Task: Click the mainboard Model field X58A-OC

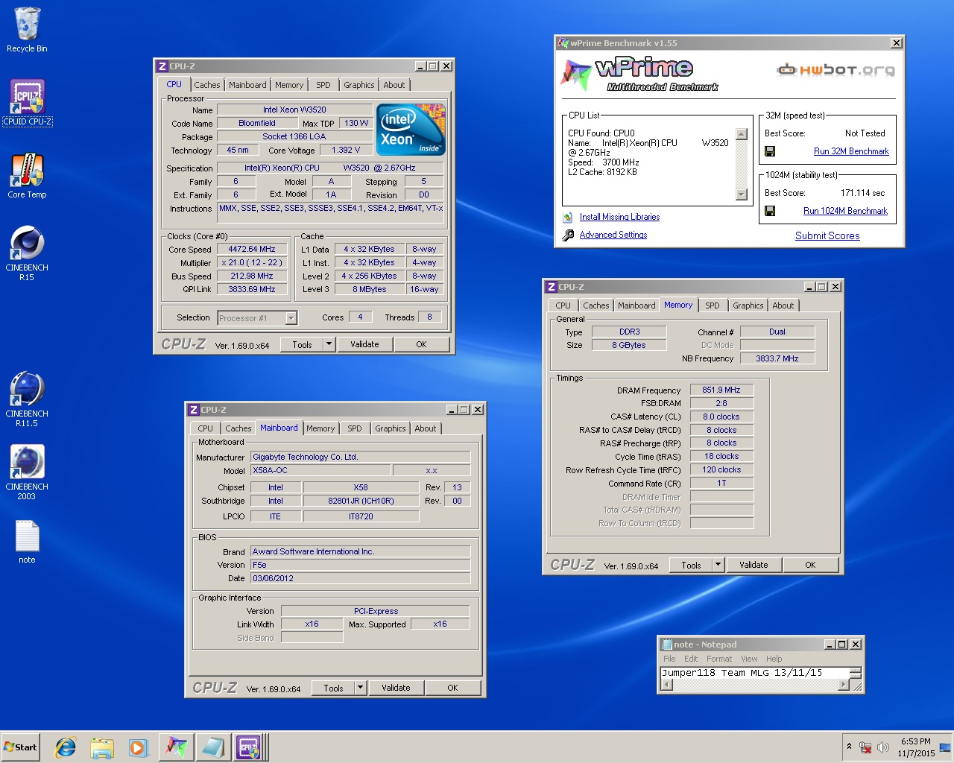Action: (x=320, y=470)
